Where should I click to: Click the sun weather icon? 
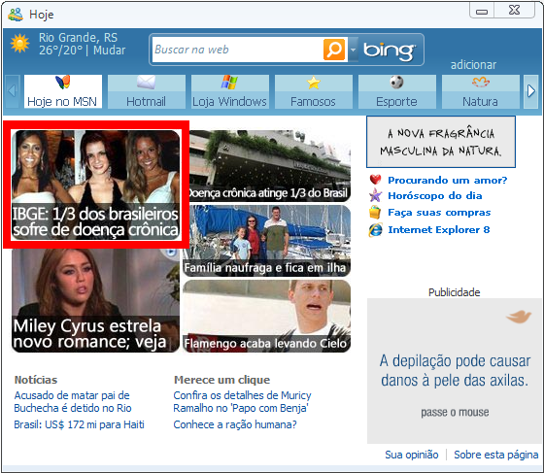click(x=19, y=44)
